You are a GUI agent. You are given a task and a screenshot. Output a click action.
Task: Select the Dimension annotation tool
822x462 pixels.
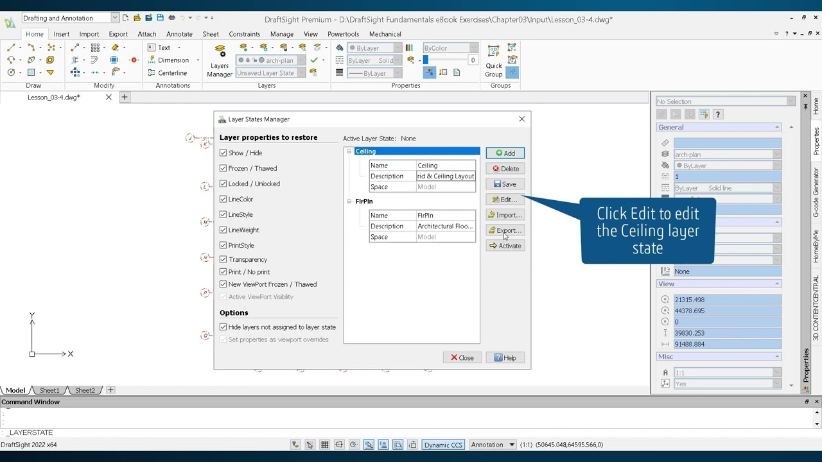click(168, 60)
